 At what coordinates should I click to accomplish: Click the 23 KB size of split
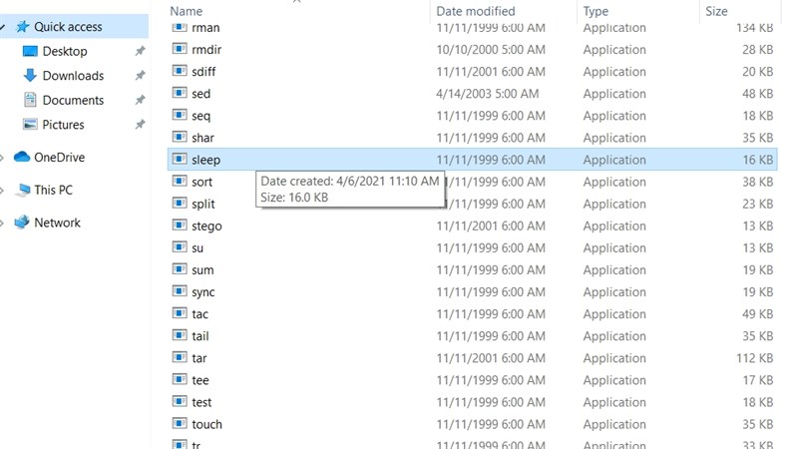[x=757, y=204]
